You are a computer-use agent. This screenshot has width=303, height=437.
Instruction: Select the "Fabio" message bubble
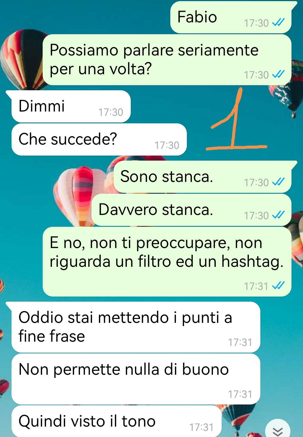coord(231,17)
